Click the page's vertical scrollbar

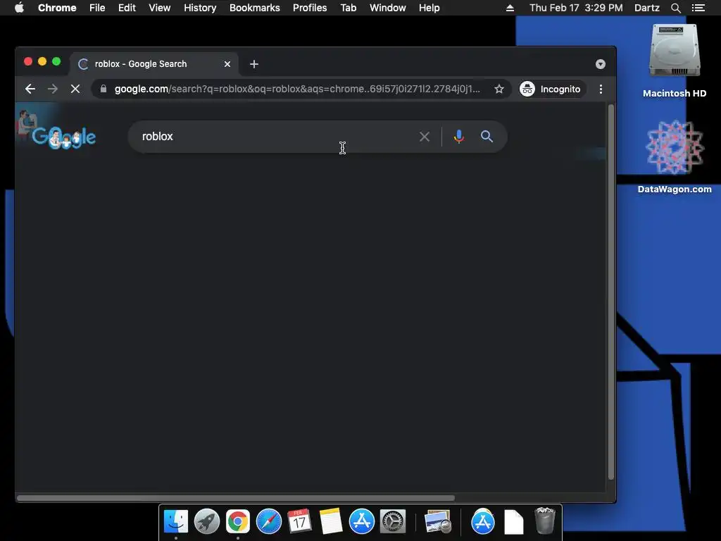point(611,292)
